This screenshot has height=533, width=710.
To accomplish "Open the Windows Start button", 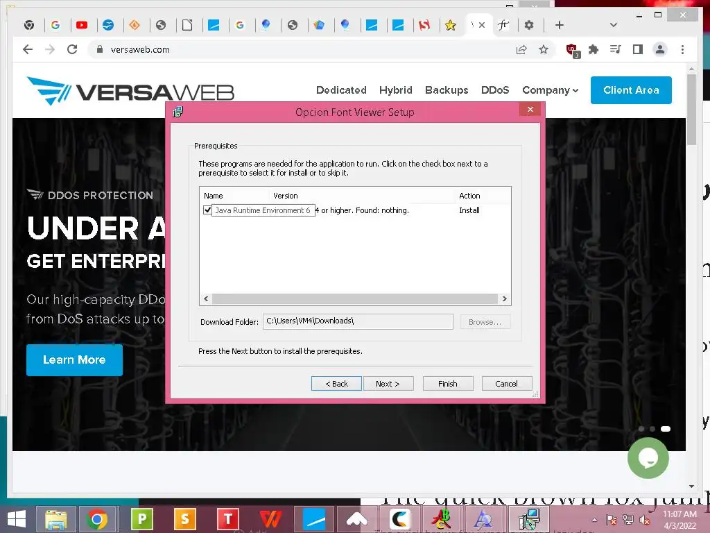I will pyautogui.click(x=17, y=519).
